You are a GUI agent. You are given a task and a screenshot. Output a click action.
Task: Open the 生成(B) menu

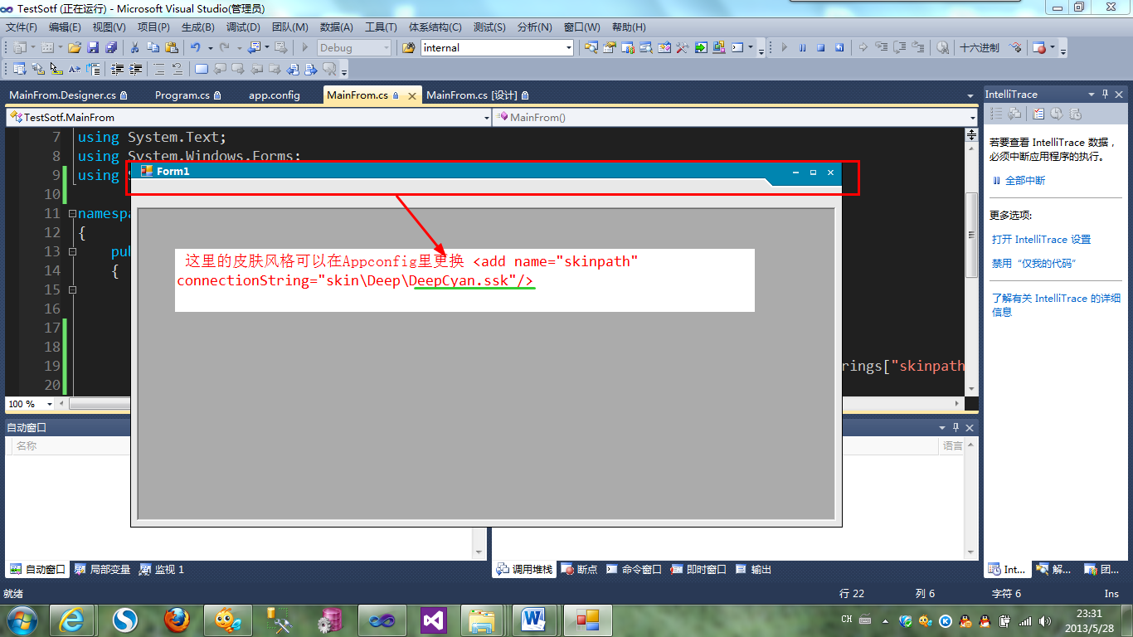tap(197, 27)
